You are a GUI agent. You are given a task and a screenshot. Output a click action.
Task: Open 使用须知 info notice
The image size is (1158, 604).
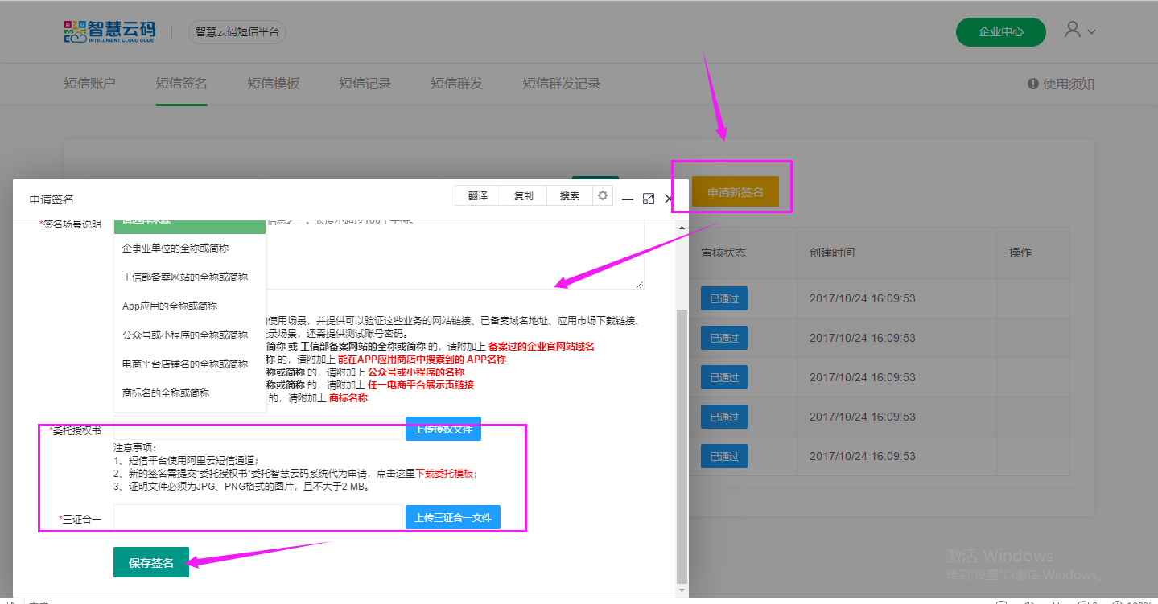pyautogui.click(x=1061, y=84)
